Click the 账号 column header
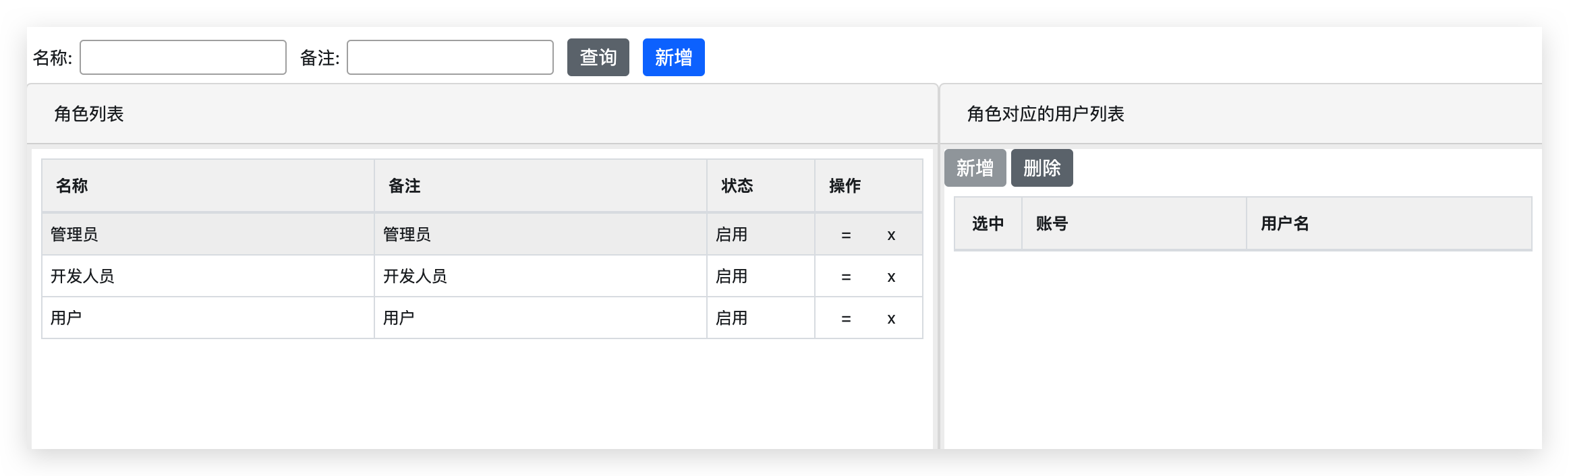Screen dimensions: 1569x476 click(x=1134, y=224)
